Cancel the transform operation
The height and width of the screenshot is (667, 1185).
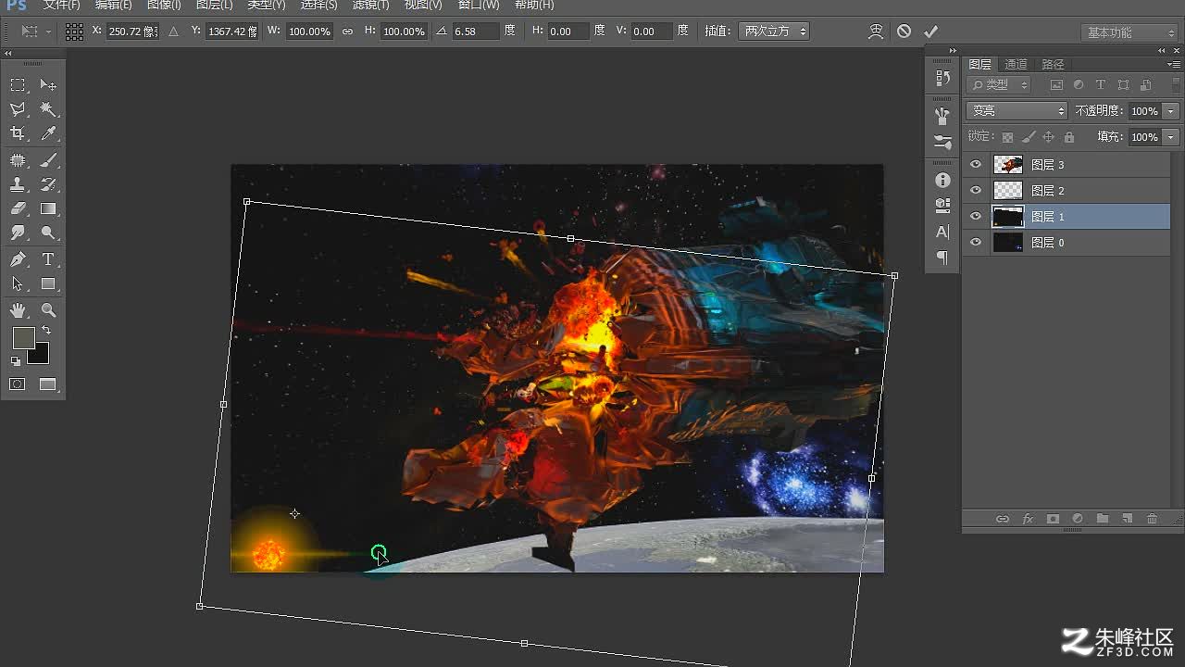coord(904,31)
